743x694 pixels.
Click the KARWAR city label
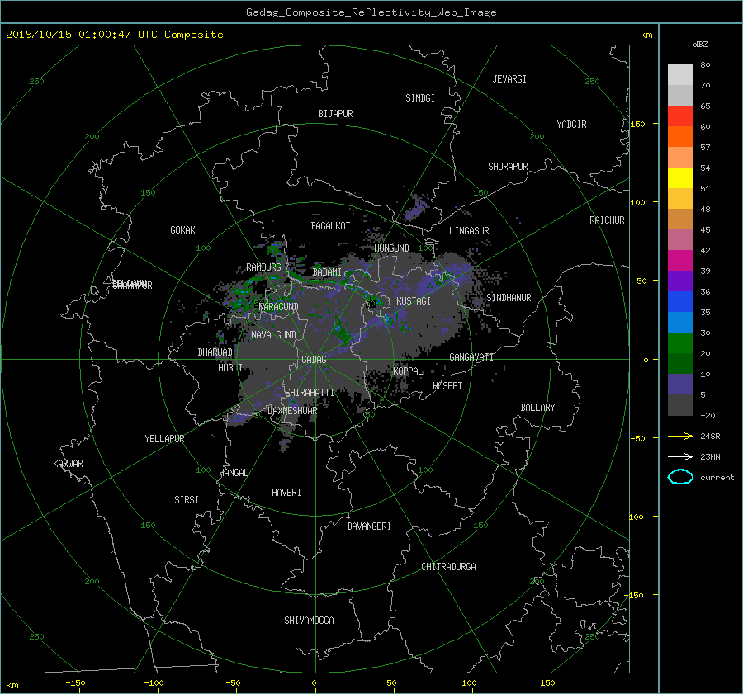point(68,464)
